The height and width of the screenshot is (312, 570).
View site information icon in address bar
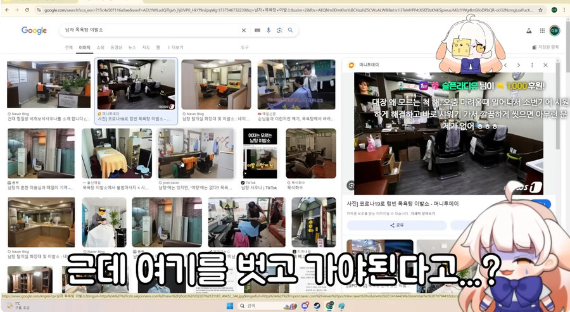tap(39, 10)
